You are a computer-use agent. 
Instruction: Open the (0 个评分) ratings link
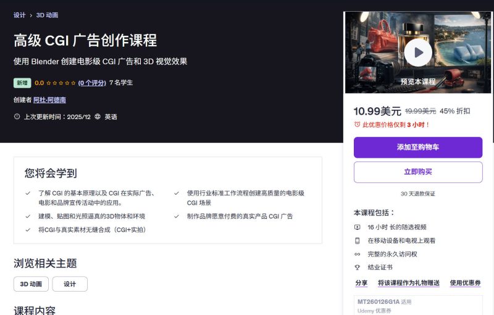tap(92, 83)
